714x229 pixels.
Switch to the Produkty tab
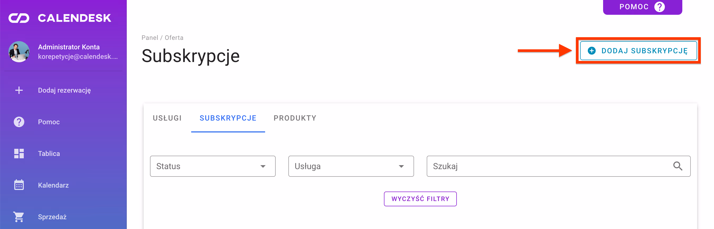[x=295, y=118]
